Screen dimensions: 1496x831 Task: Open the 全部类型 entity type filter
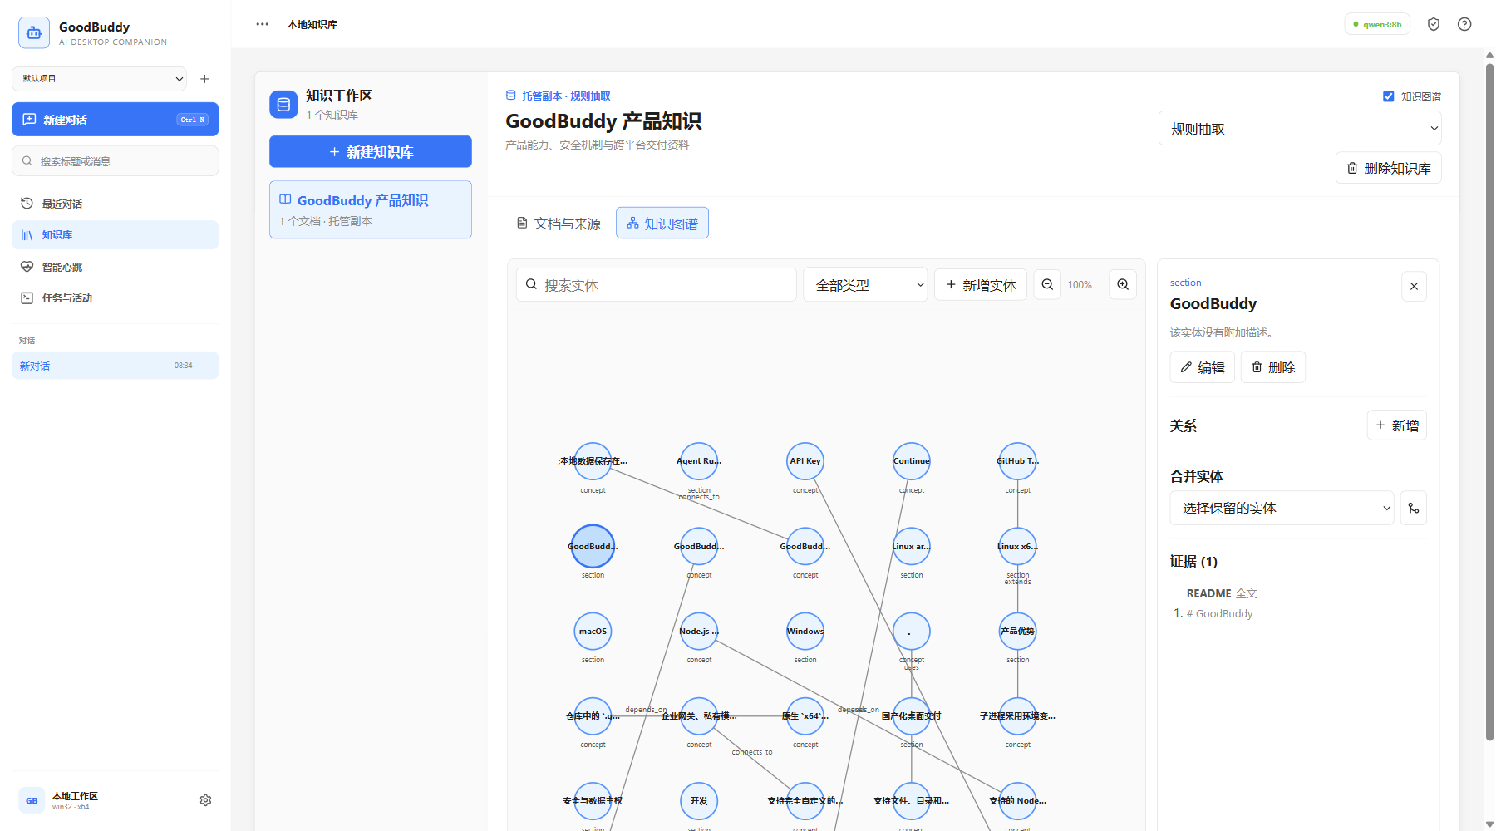point(865,285)
